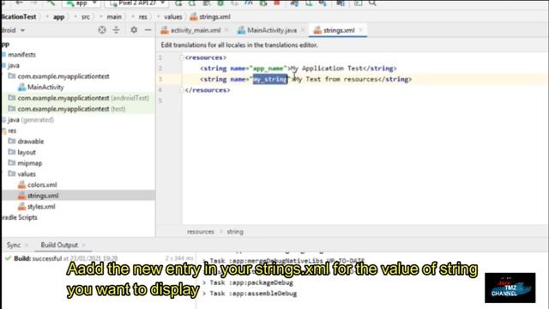Click 'values' in the navigation breadcrumb

(173, 17)
